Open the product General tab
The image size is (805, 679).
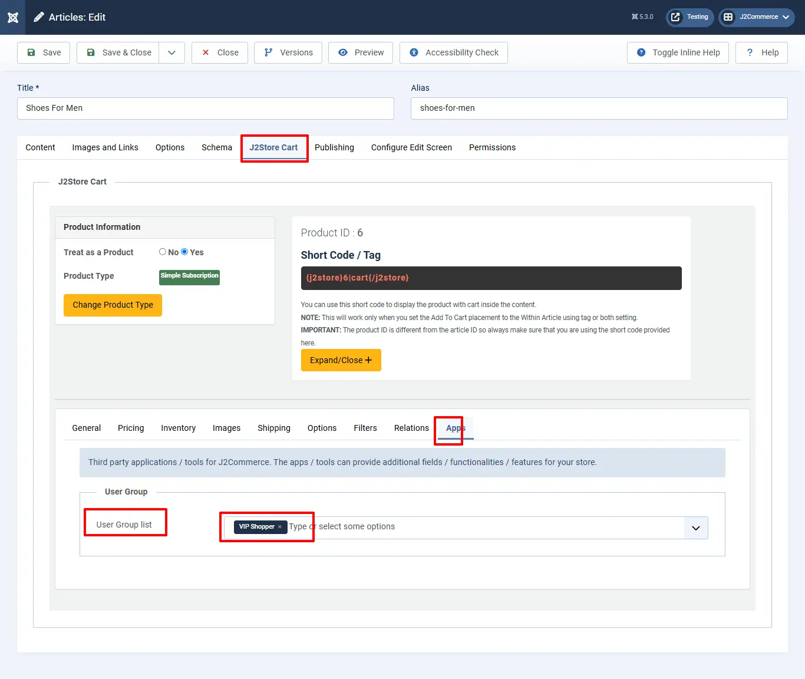87,428
